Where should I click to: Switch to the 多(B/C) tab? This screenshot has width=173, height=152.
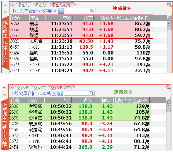click(x=24, y=5)
